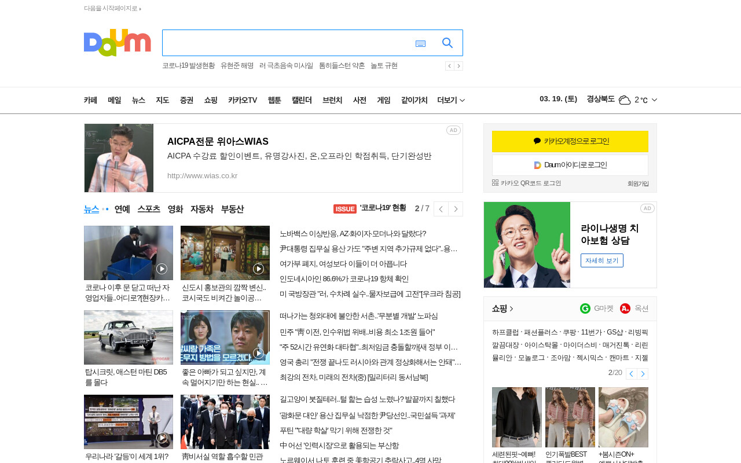Click the 자세히 보기 button
The image size is (741, 463).
(x=602, y=260)
